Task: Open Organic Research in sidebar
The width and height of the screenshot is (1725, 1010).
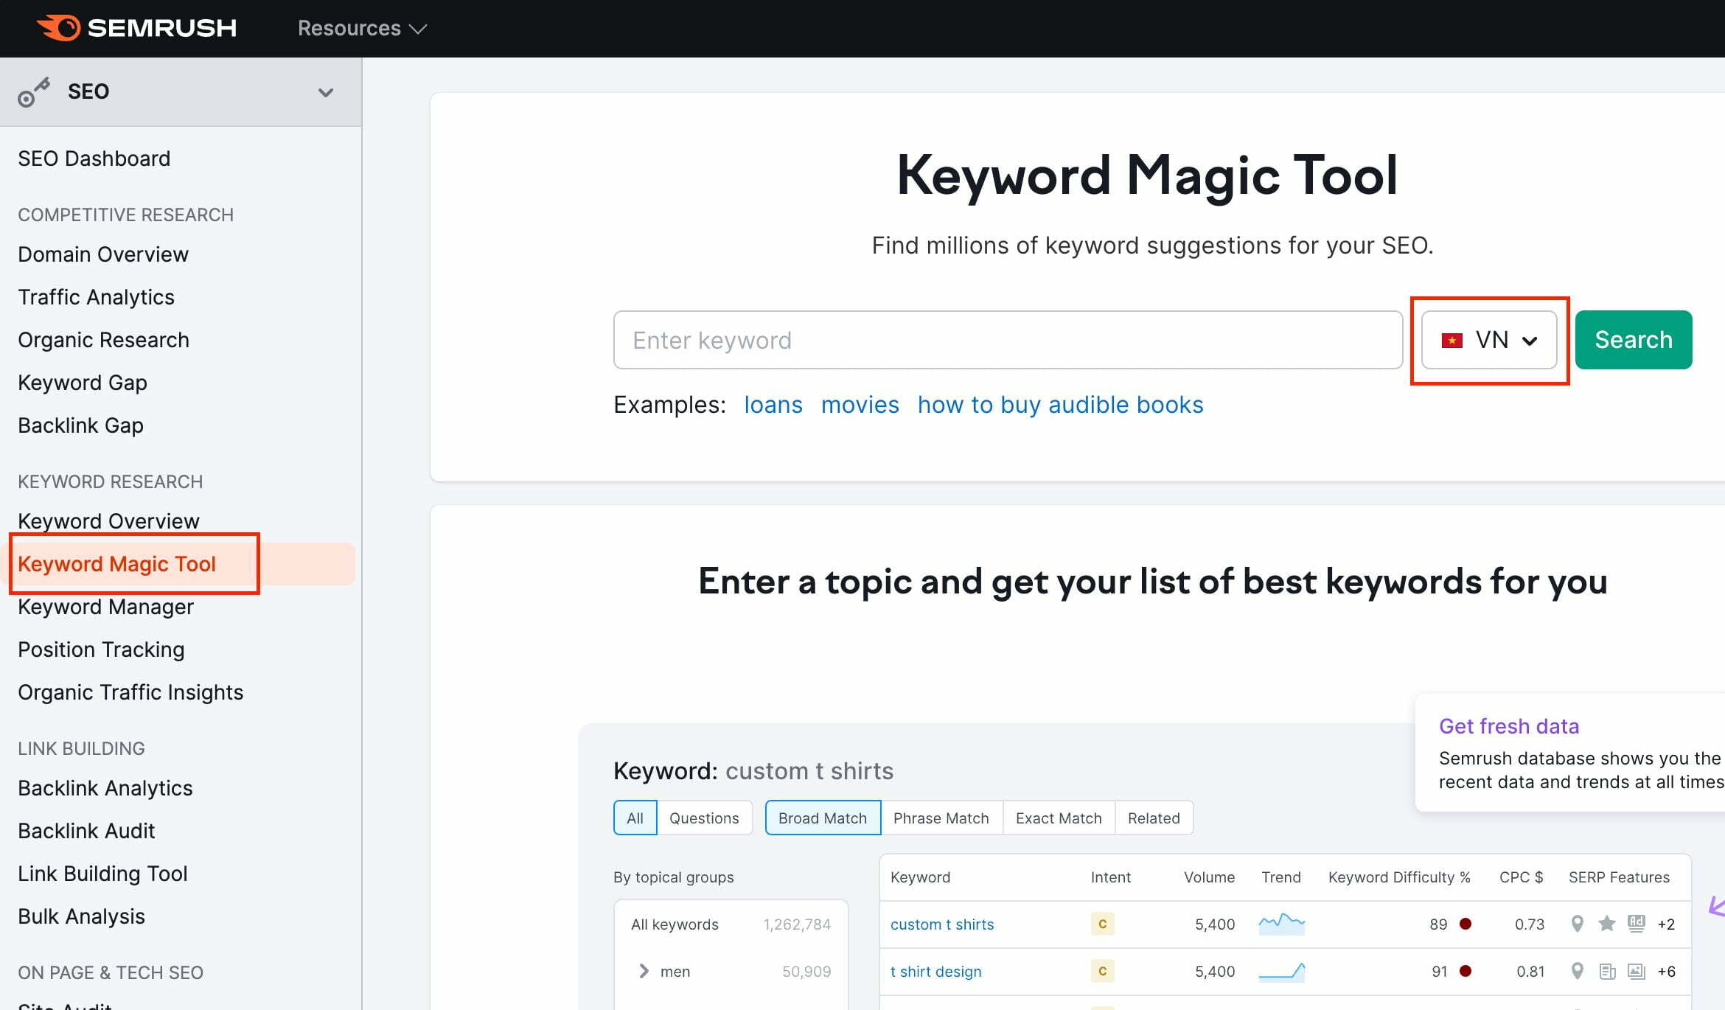Action: (x=103, y=340)
